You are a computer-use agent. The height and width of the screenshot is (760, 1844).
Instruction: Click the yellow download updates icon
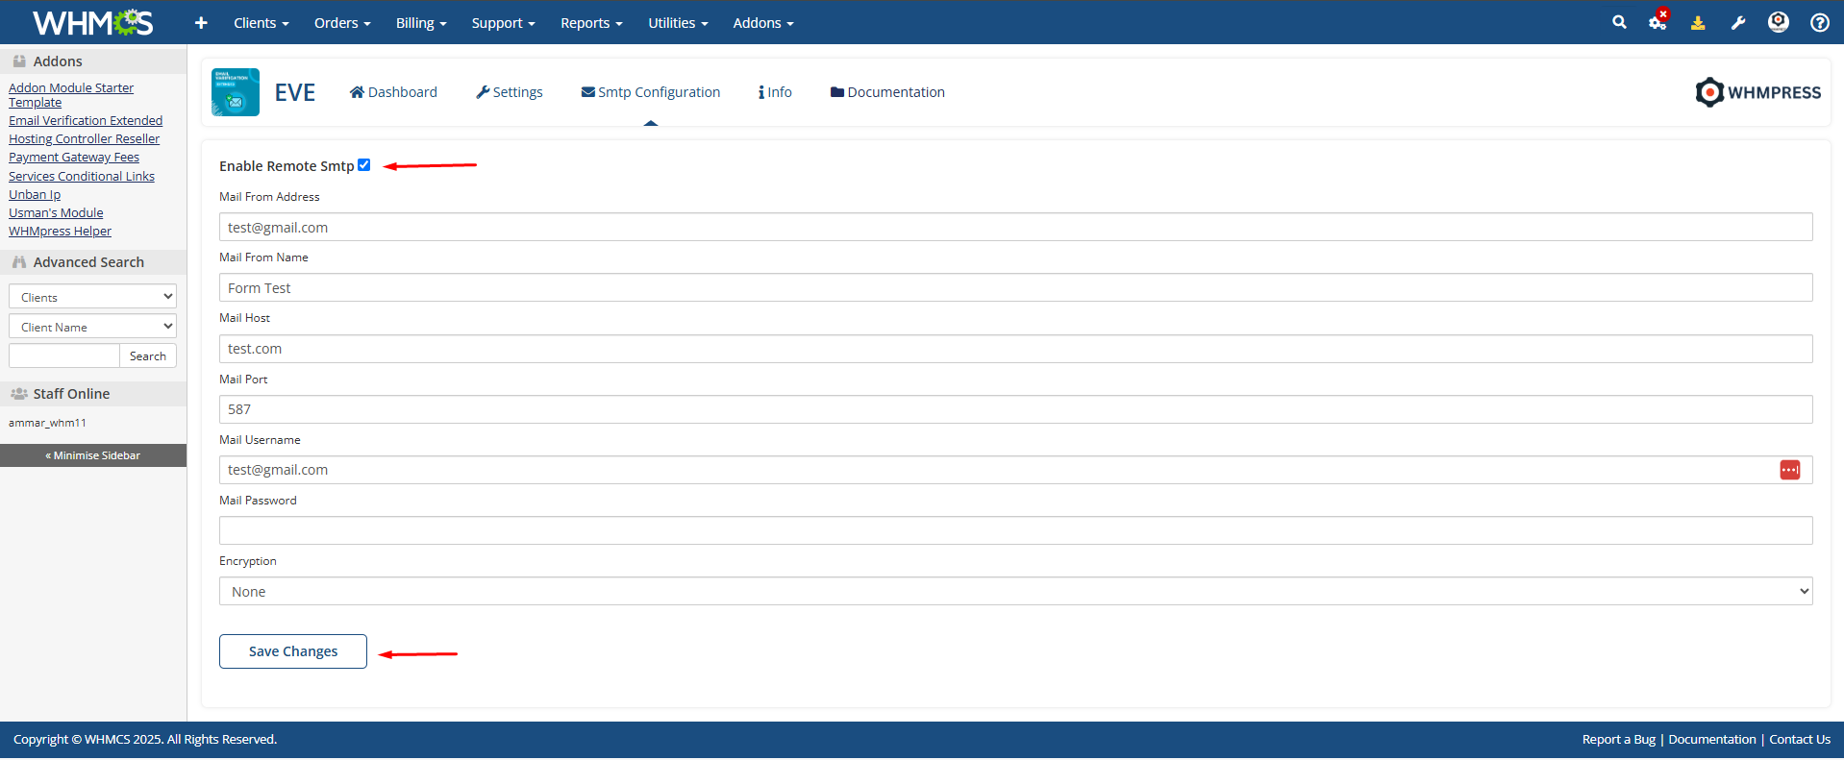[x=1698, y=22]
